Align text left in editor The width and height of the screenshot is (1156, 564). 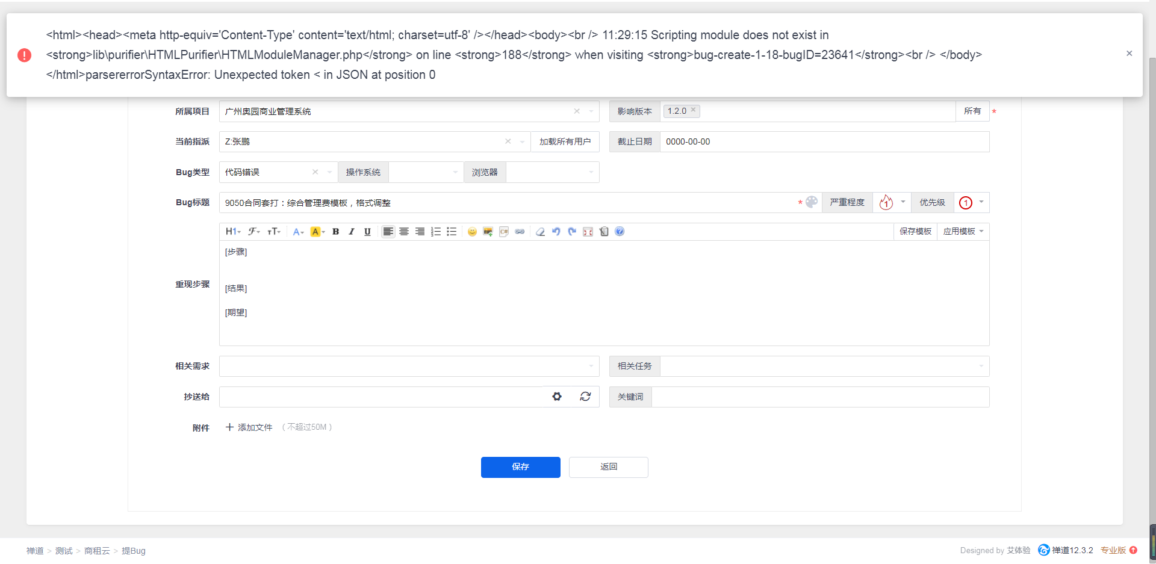tap(388, 232)
